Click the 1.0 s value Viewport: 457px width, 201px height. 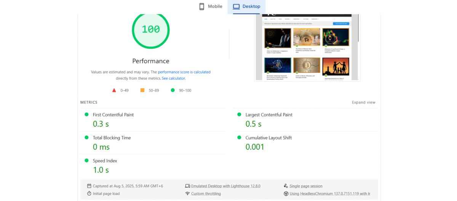point(101,170)
